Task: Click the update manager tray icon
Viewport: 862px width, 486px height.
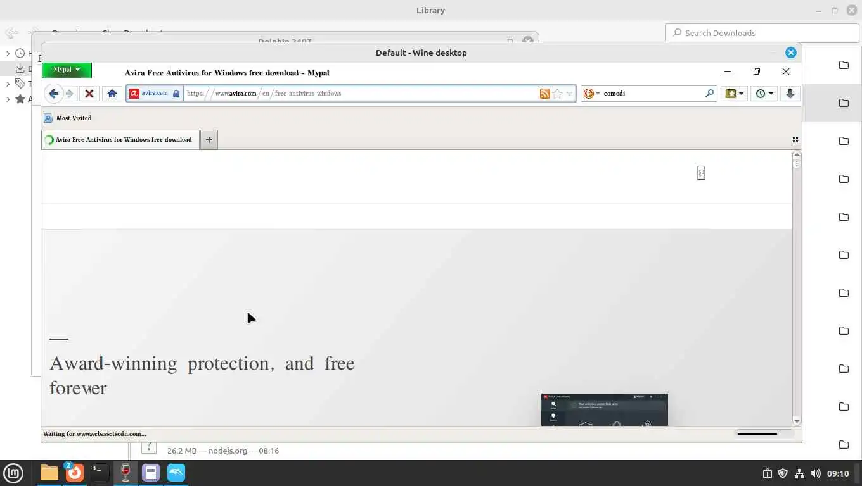Action: (767, 473)
